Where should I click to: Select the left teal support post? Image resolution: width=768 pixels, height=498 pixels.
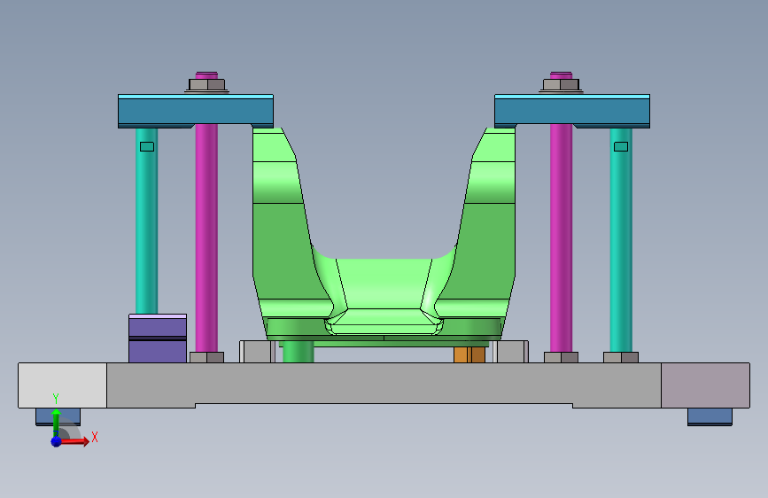point(146,221)
